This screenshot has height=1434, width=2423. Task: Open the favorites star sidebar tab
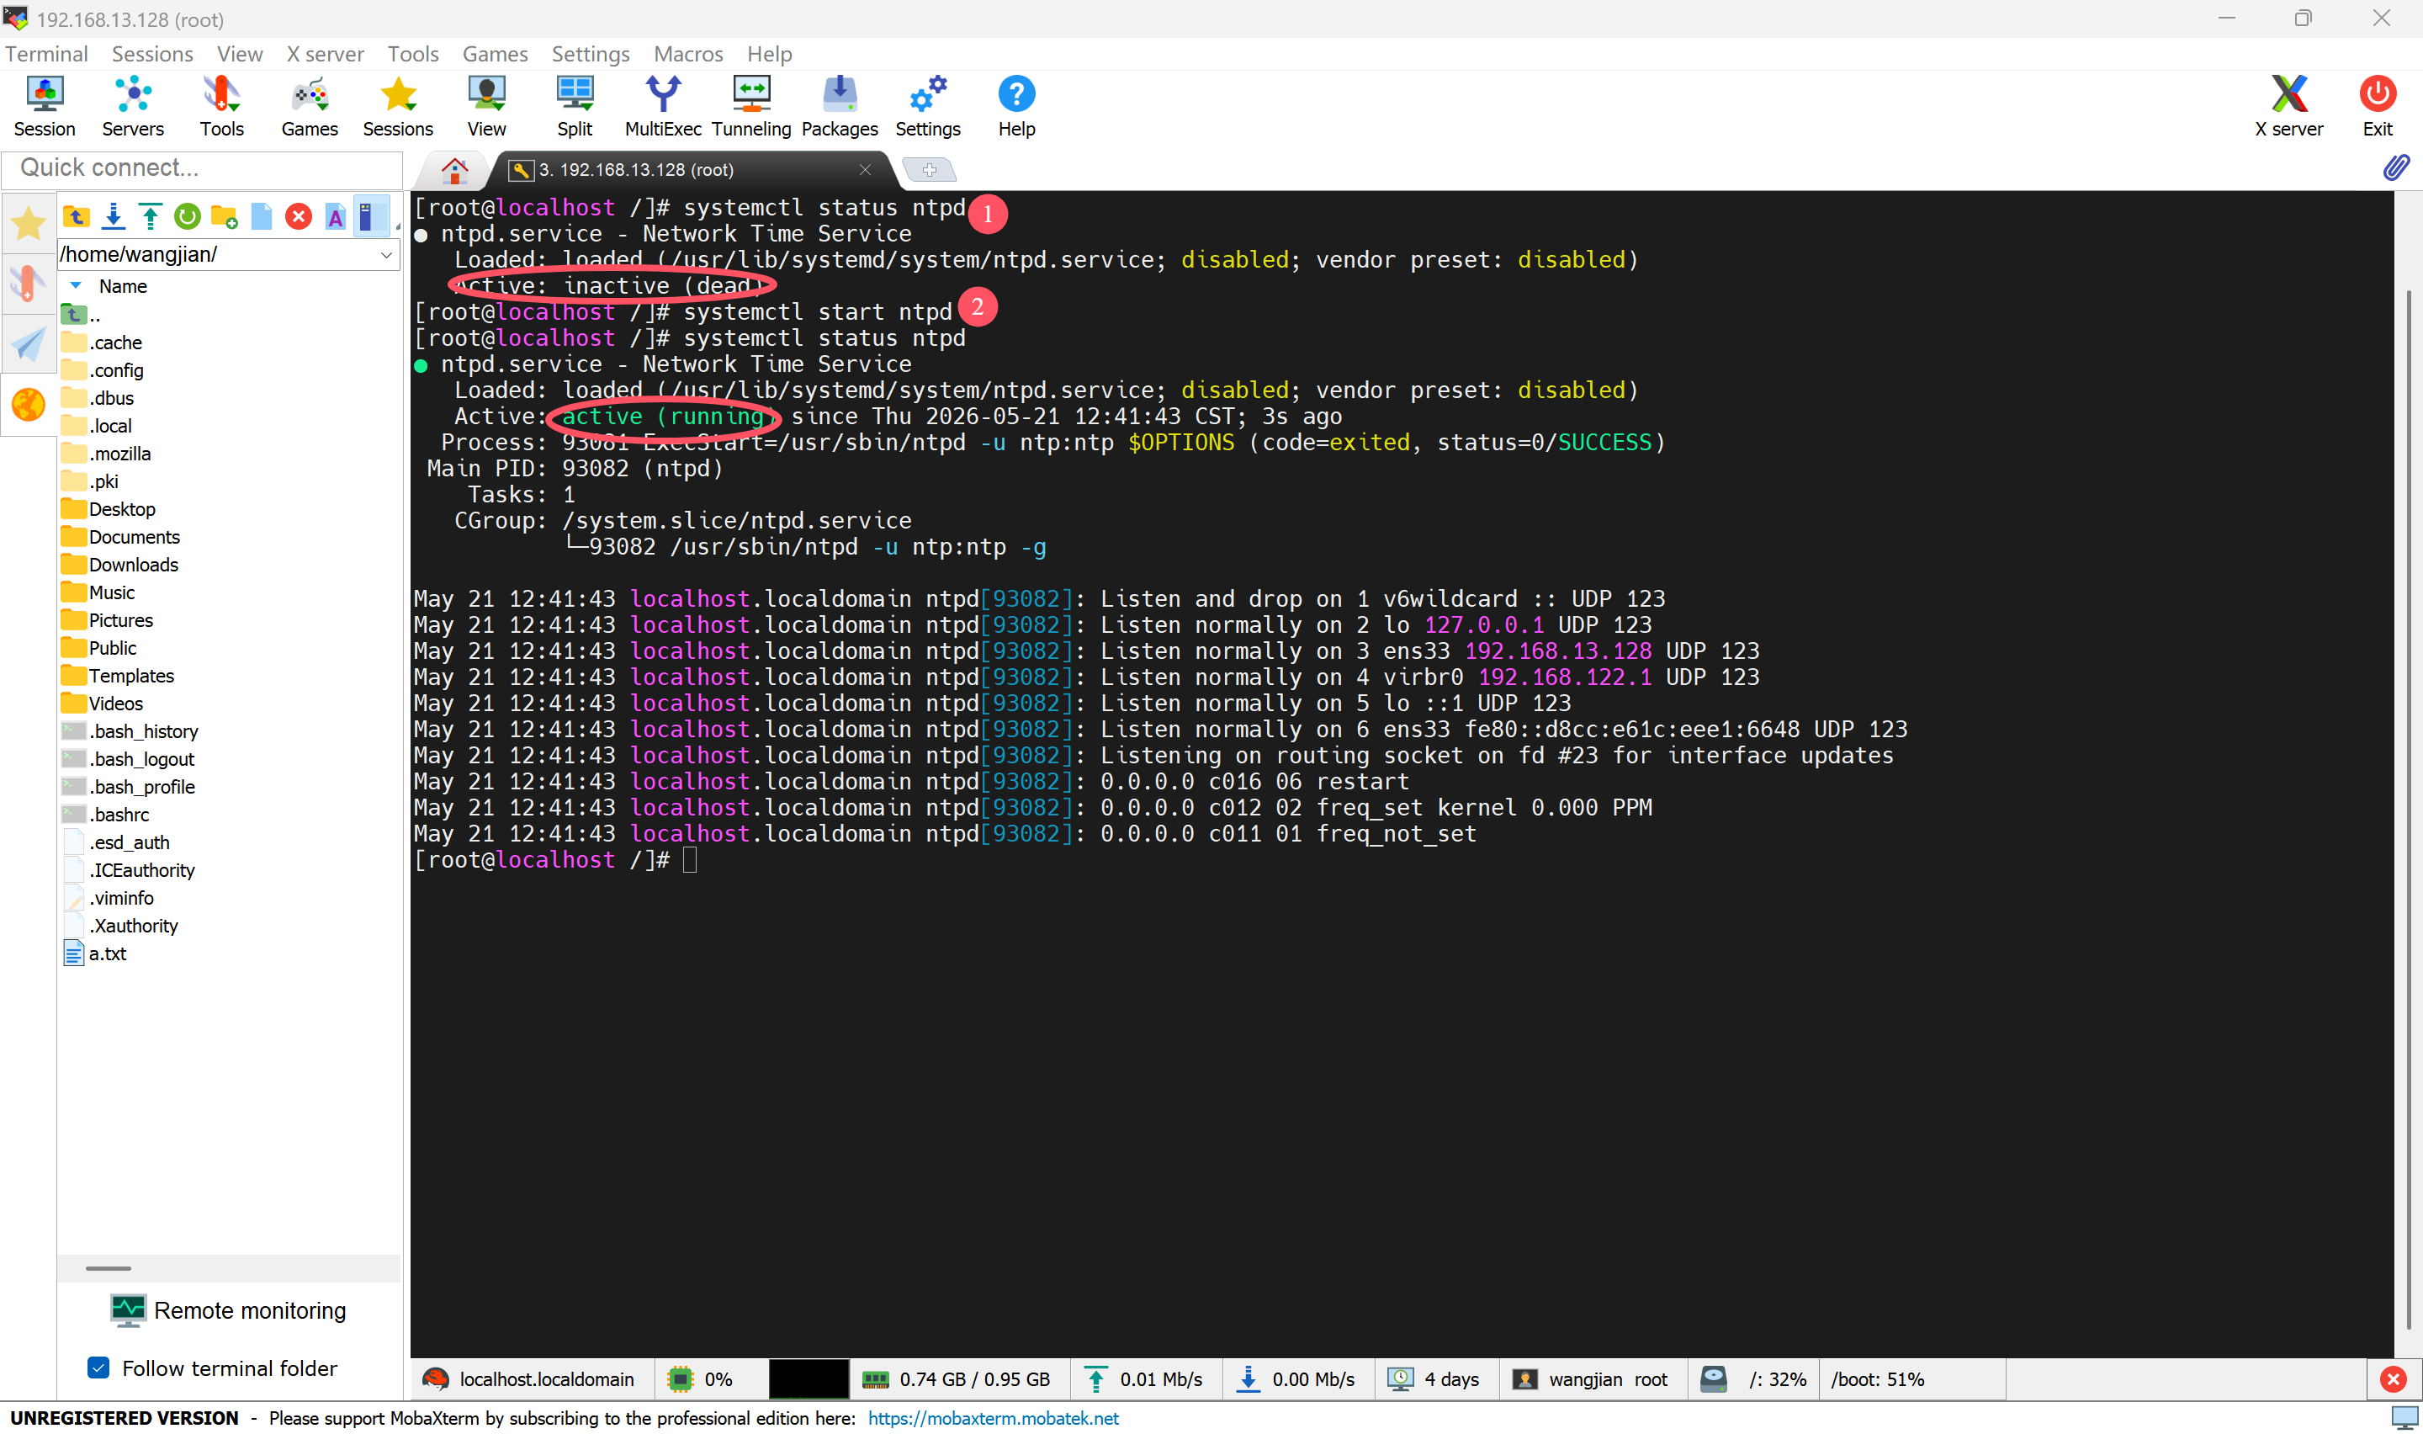28,223
